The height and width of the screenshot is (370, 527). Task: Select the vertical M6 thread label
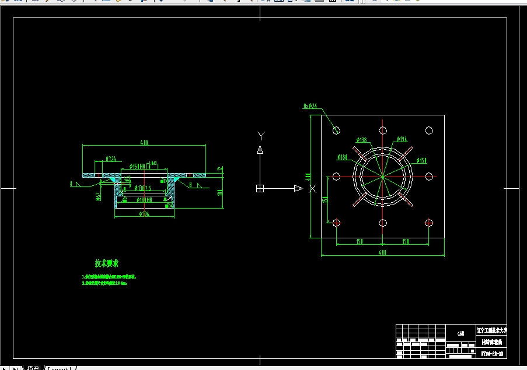pos(98,196)
